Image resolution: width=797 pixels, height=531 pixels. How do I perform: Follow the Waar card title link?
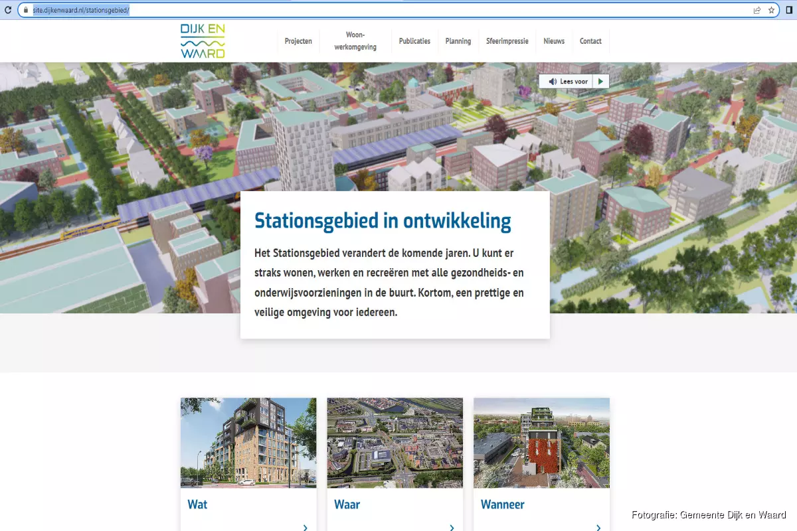(347, 504)
